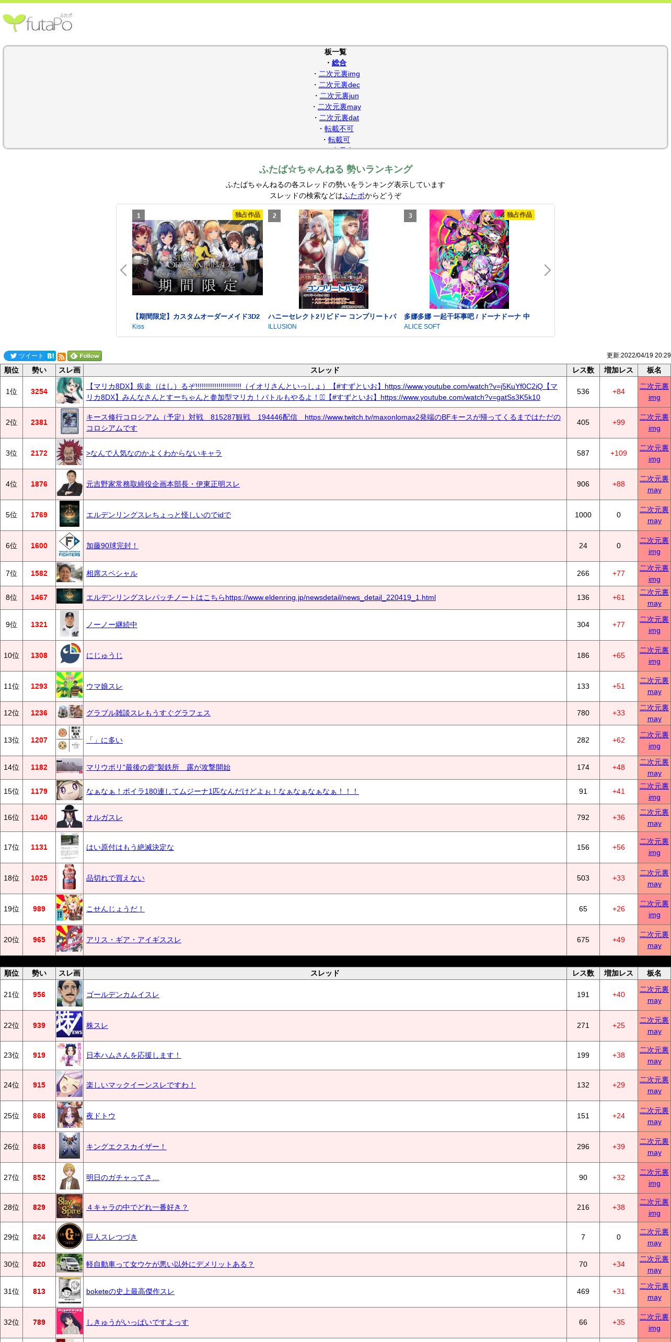Image resolution: width=671 pixels, height=1342 pixels.
Task: Click Fighters logo thumbnail at rank 6
Action: click(x=70, y=545)
